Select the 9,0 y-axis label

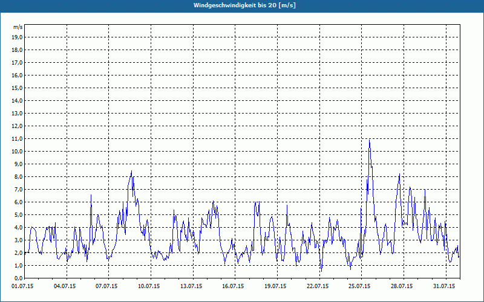point(18,164)
